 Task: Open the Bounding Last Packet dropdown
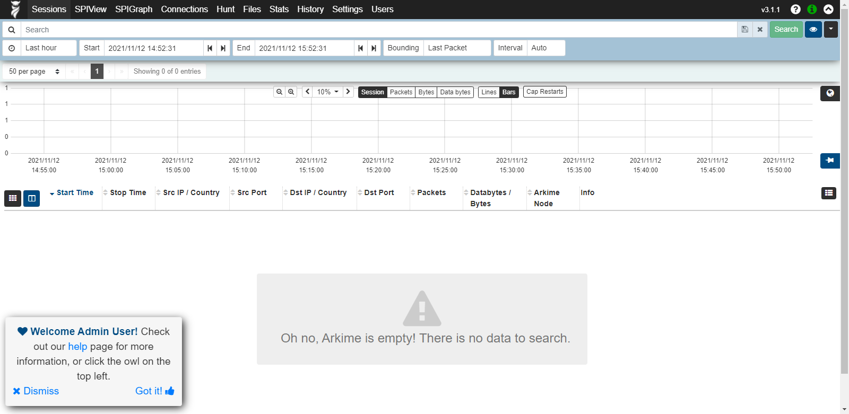coord(457,48)
